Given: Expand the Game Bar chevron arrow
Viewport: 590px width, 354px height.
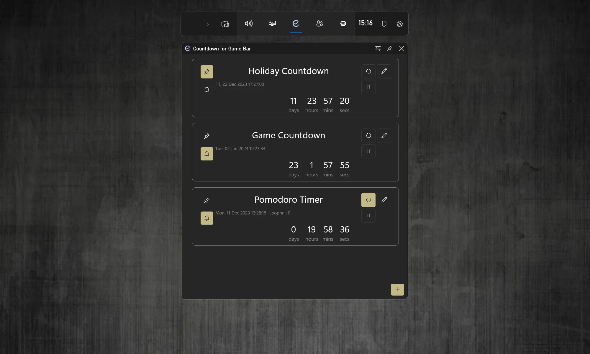Looking at the screenshot, I should 207,24.
